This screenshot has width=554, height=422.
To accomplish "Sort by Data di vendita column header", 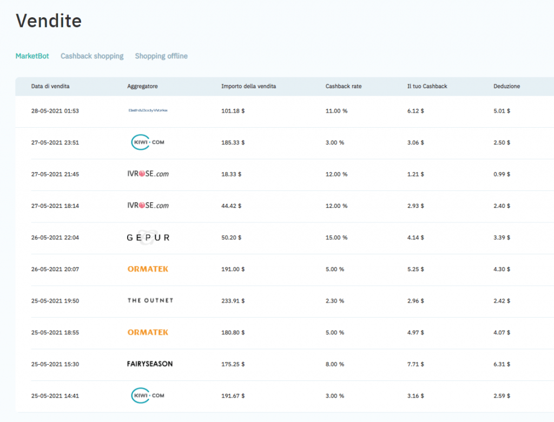I will [50, 87].
